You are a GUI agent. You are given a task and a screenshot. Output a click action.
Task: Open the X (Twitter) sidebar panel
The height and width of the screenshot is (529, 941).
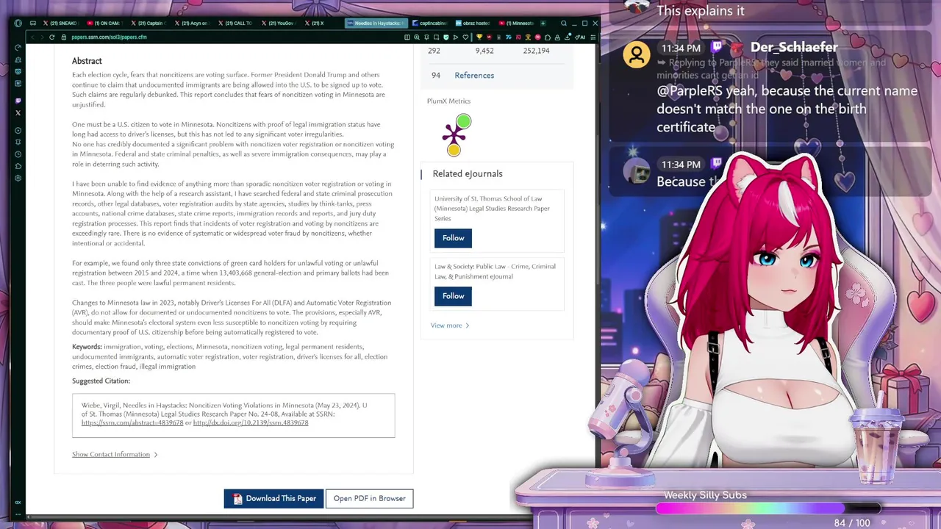pos(18,112)
